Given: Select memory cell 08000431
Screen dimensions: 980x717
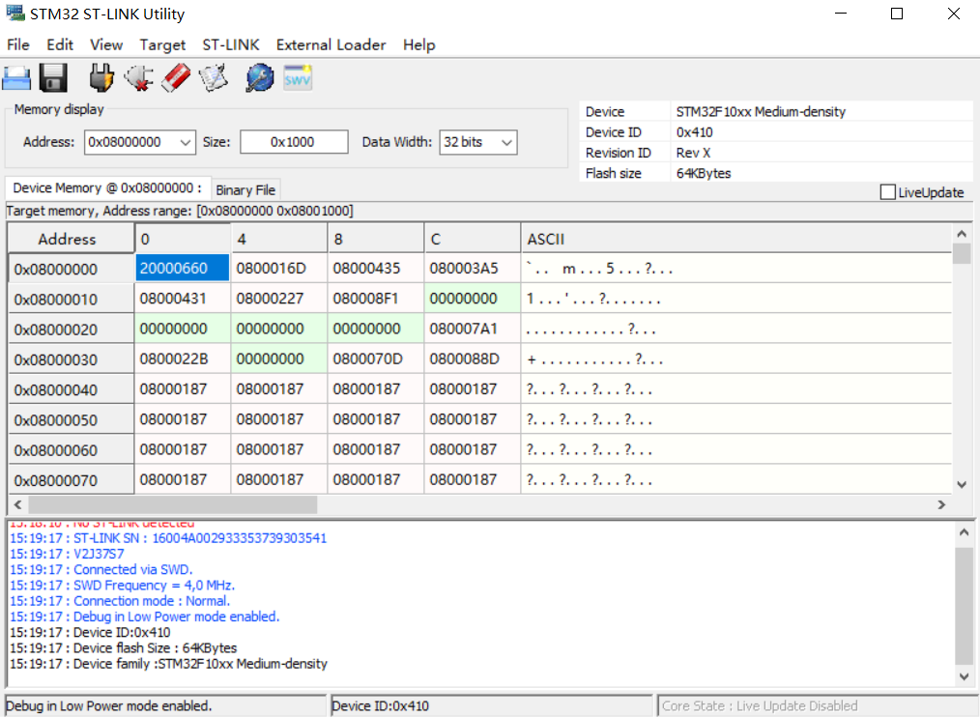Looking at the screenshot, I should tap(182, 299).
